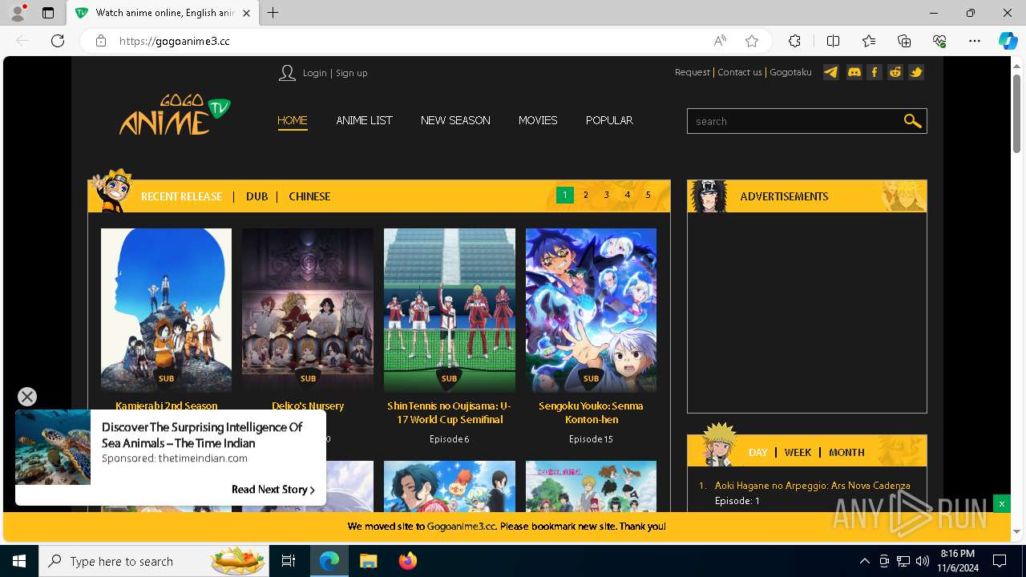Toggle Split screen in browser

[x=833, y=41]
